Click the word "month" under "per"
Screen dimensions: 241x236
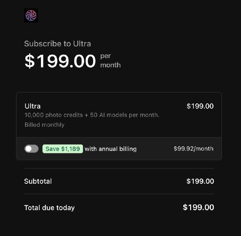110,65
